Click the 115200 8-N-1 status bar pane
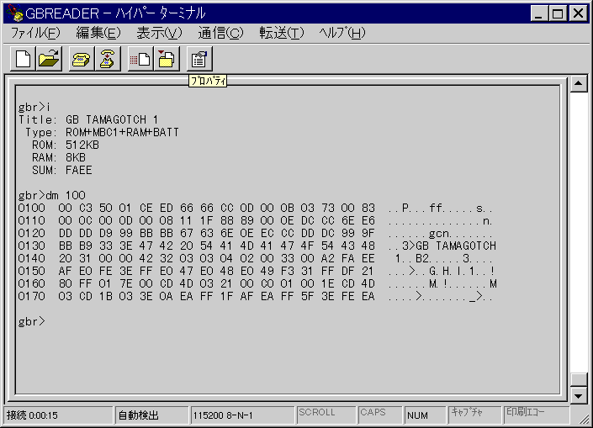Screen dimensions: 593x428 click(241, 415)
